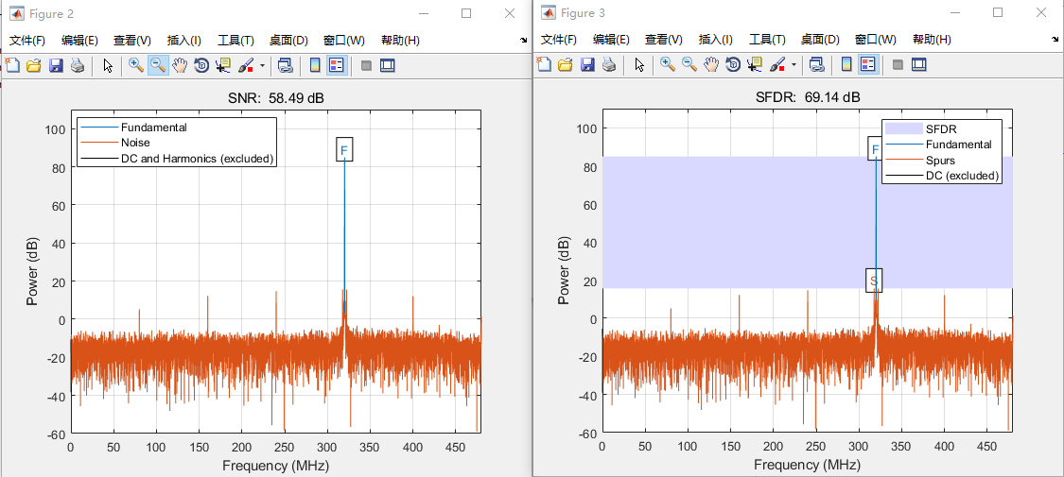The width and height of the screenshot is (1064, 477).
Task: Save figure icon in Figure 2 toolbar
Action: pos(57,66)
